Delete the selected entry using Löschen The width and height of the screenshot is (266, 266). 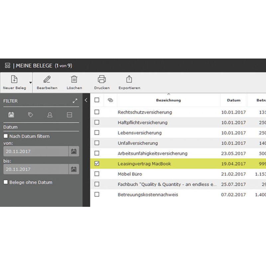pos(74,79)
